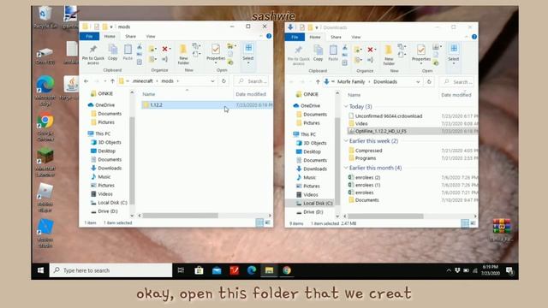The height and width of the screenshot is (308, 548).
Task: Click the Copy icon in Downloads window ribbon
Action: 318,53
